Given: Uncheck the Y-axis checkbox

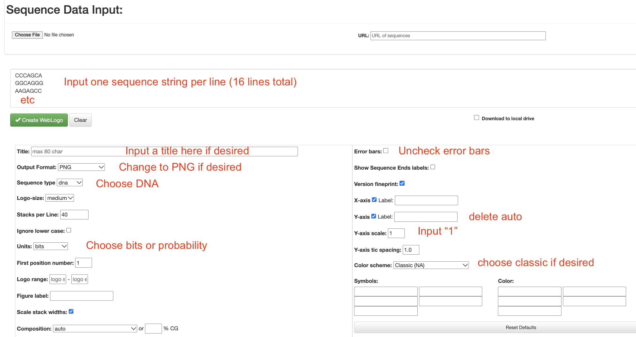Looking at the screenshot, I should tap(374, 216).
